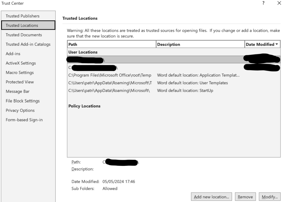Select the Word StartUp location row

pos(174,90)
